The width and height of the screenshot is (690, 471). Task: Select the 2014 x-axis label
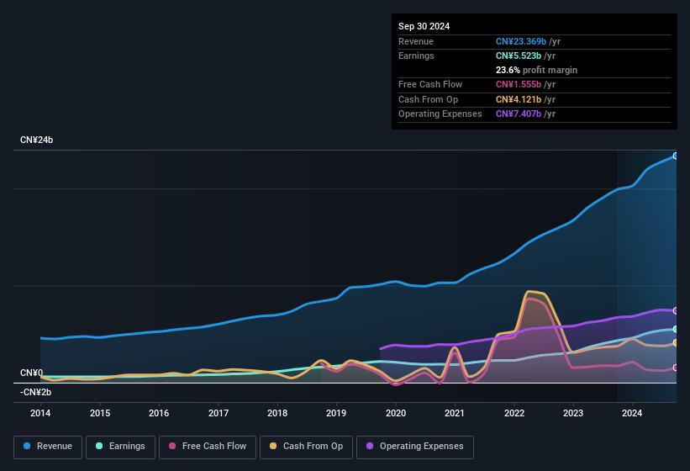pyautogui.click(x=40, y=413)
